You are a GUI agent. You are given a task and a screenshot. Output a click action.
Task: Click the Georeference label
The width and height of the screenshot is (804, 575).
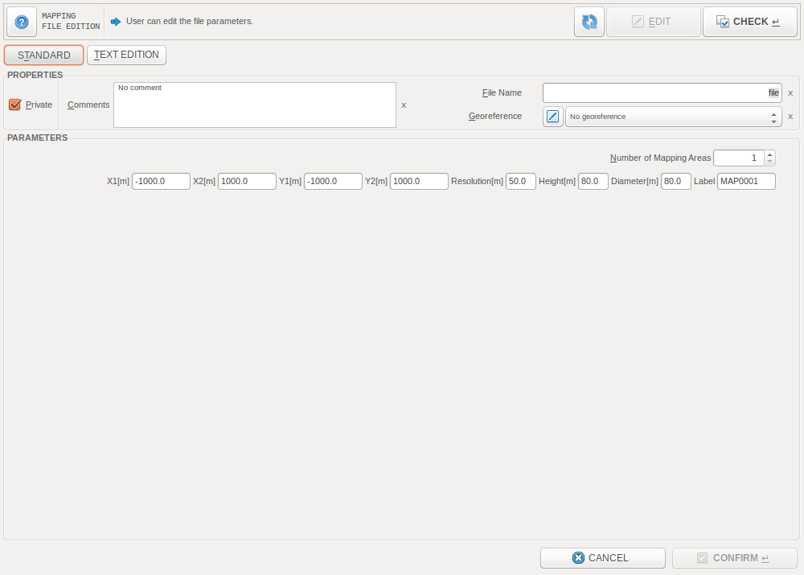pos(494,117)
